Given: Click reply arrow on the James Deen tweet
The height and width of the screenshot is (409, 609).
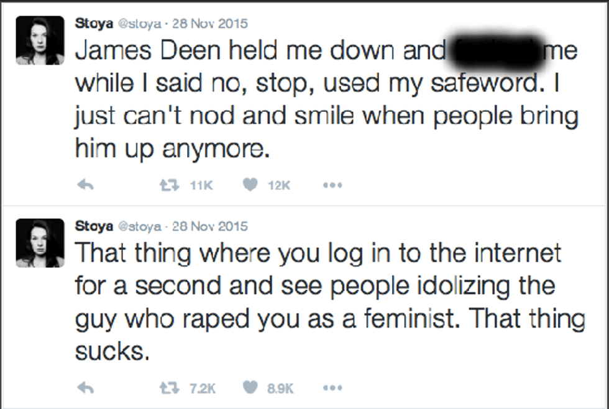Looking at the screenshot, I should pos(86,185).
